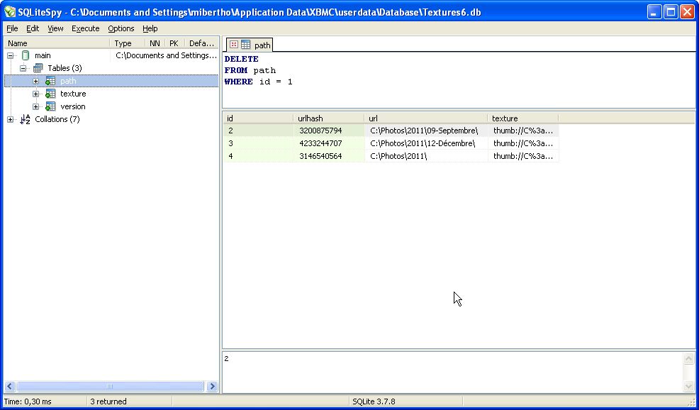Click the schema tree horizontal scrollbar thumb
The image size is (699, 410).
(110, 387)
